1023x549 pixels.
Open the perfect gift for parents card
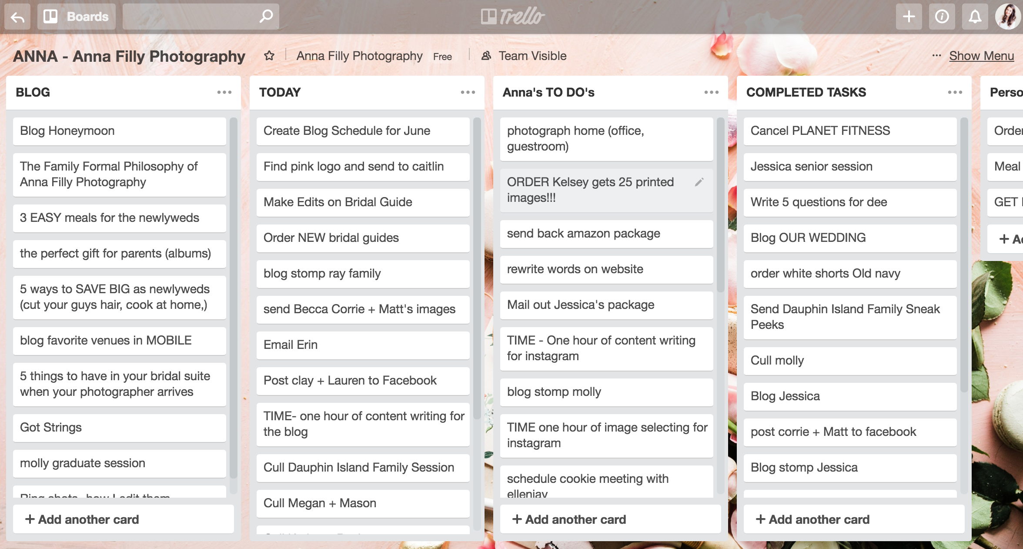[x=120, y=254]
